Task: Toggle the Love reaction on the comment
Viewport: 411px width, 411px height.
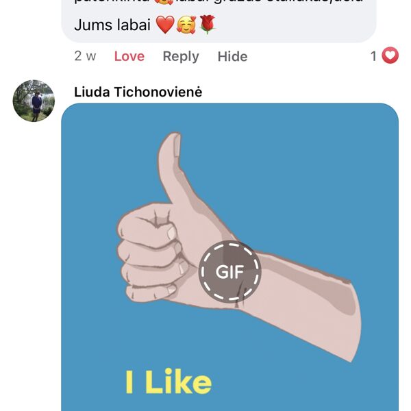Action: tap(129, 56)
